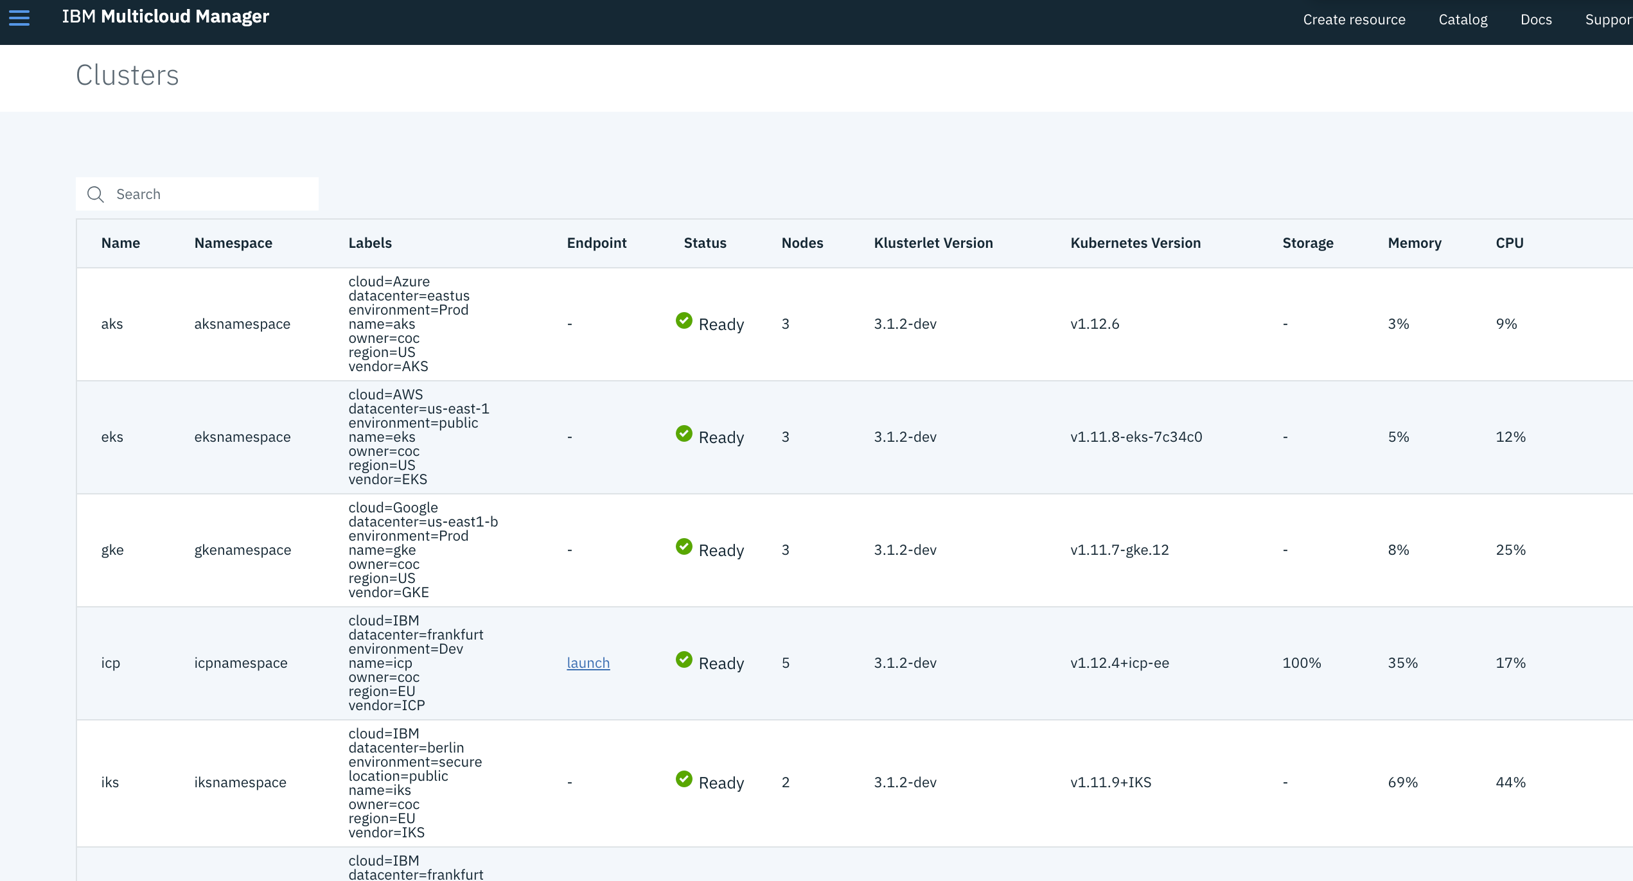The height and width of the screenshot is (881, 1633).
Task: Click the search magnifier icon
Action: pyautogui.click(x=96, y=194)
